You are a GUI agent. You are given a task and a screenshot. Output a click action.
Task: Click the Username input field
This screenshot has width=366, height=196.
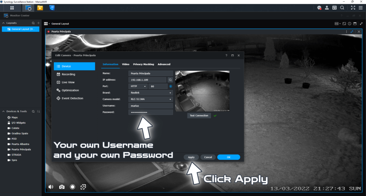tap(150, 105)
